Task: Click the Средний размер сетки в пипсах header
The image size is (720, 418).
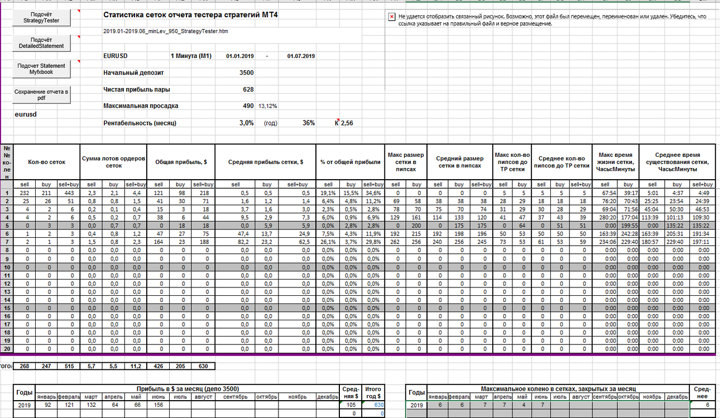Action: [x=459, y=162]
